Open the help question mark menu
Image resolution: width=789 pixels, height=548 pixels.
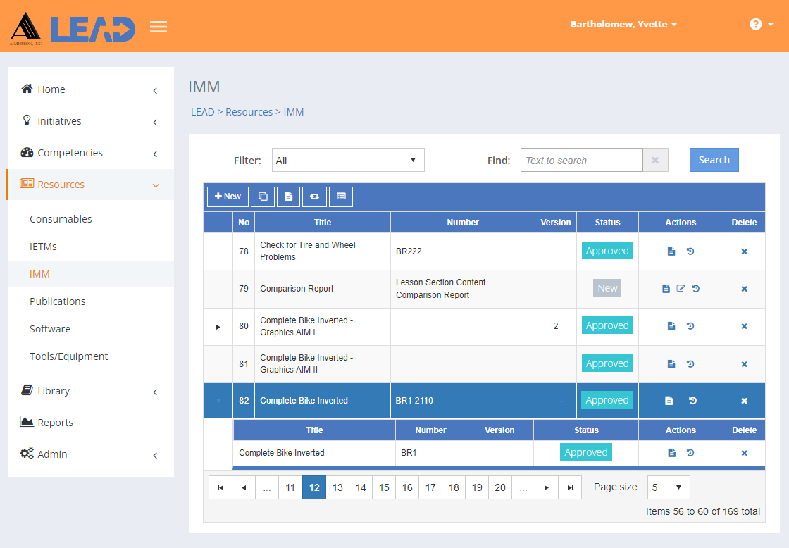tap(761, 24)
